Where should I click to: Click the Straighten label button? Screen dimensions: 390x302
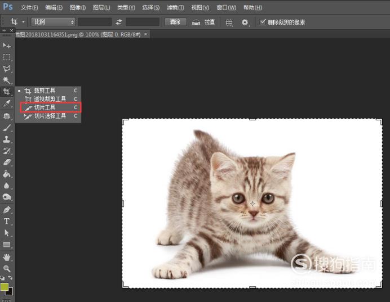pyautogui.click(x=210, y=22)
